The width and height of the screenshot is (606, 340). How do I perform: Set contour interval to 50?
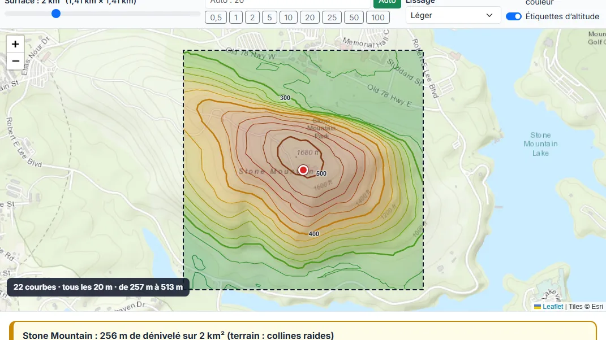click(x=354, y=18)
